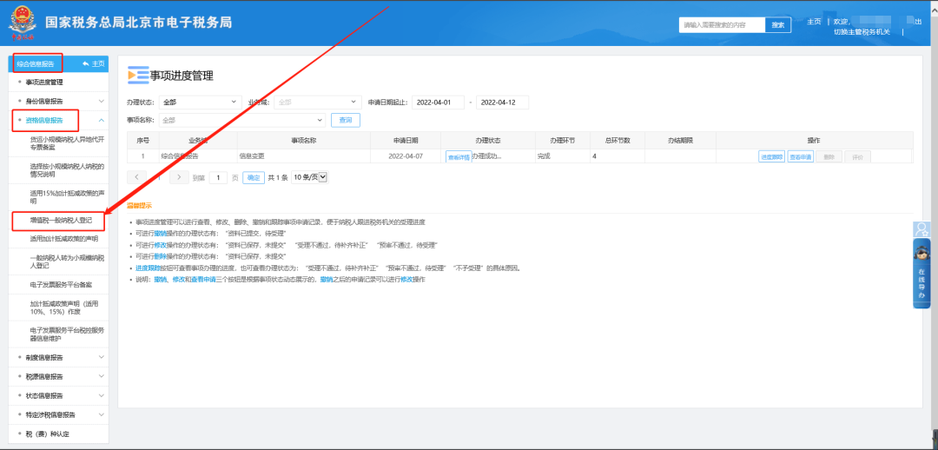Viewport: 938px width, 450px height.
Task: Click the user avatar icon above 在线导办
Action: click(921, 228)
